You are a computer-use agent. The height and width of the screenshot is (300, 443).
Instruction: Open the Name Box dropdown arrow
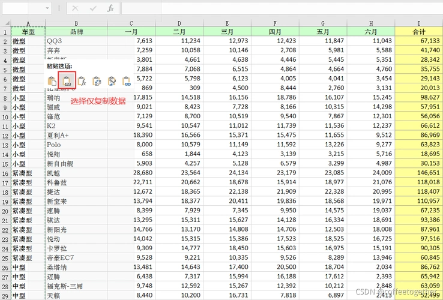[x=47, y=8]
